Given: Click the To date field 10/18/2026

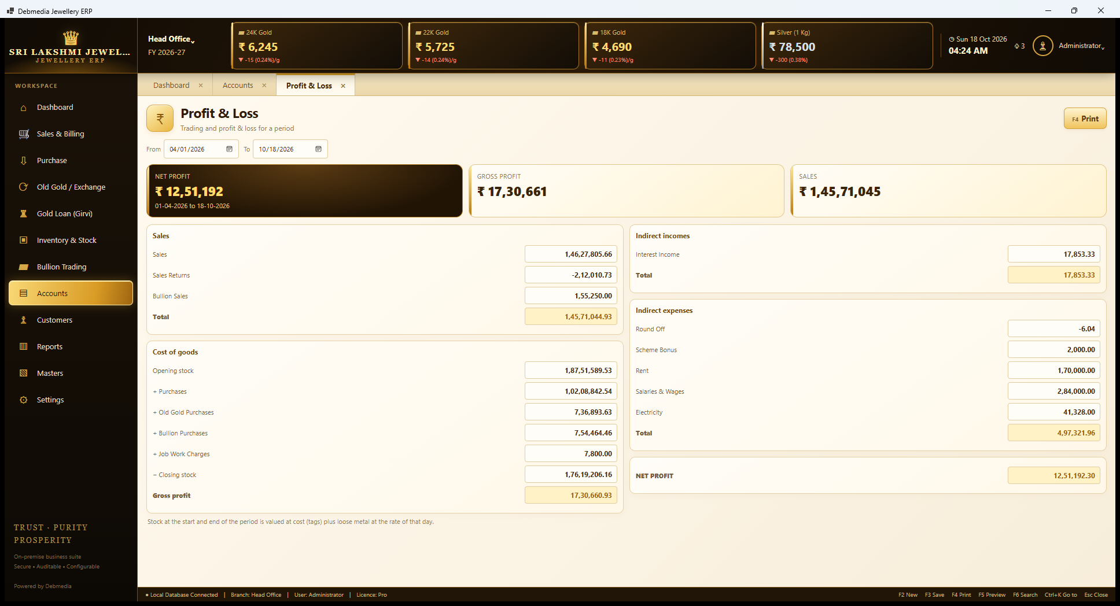Looking at the screenshot, I should [x=290, y=149].
